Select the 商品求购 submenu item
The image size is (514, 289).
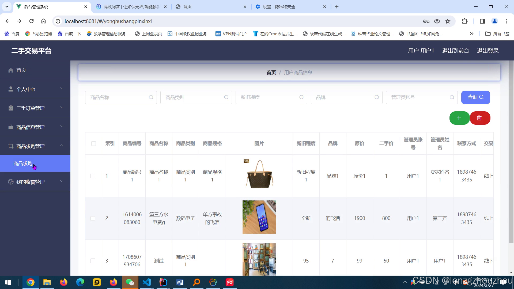click(x=23, y=163)
